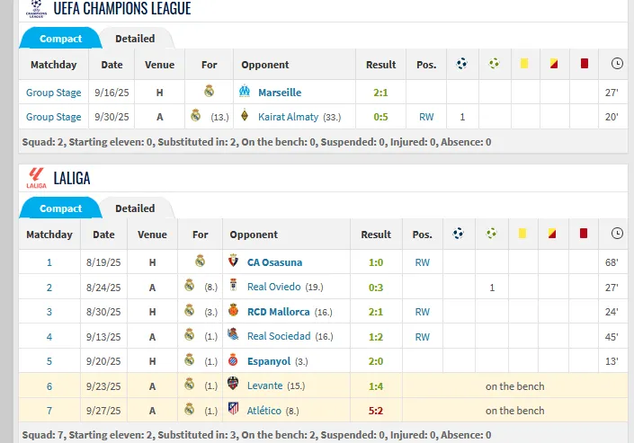Open the 2:1 result against Marseille
The image size is (634, 443).
380,92
